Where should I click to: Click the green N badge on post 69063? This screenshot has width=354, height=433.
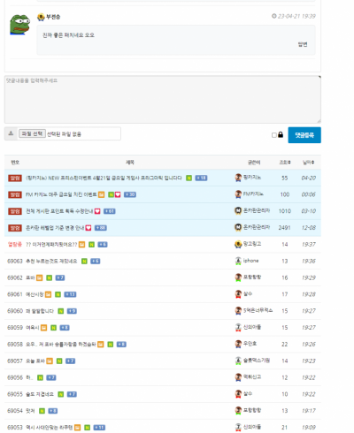pyautogui.click(x=84, y=262)
